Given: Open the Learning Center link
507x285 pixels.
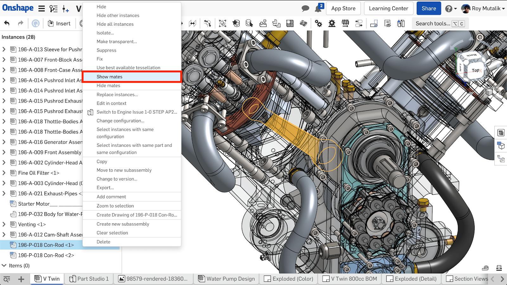Looking at the screenshot, I should tap(388, 9).
